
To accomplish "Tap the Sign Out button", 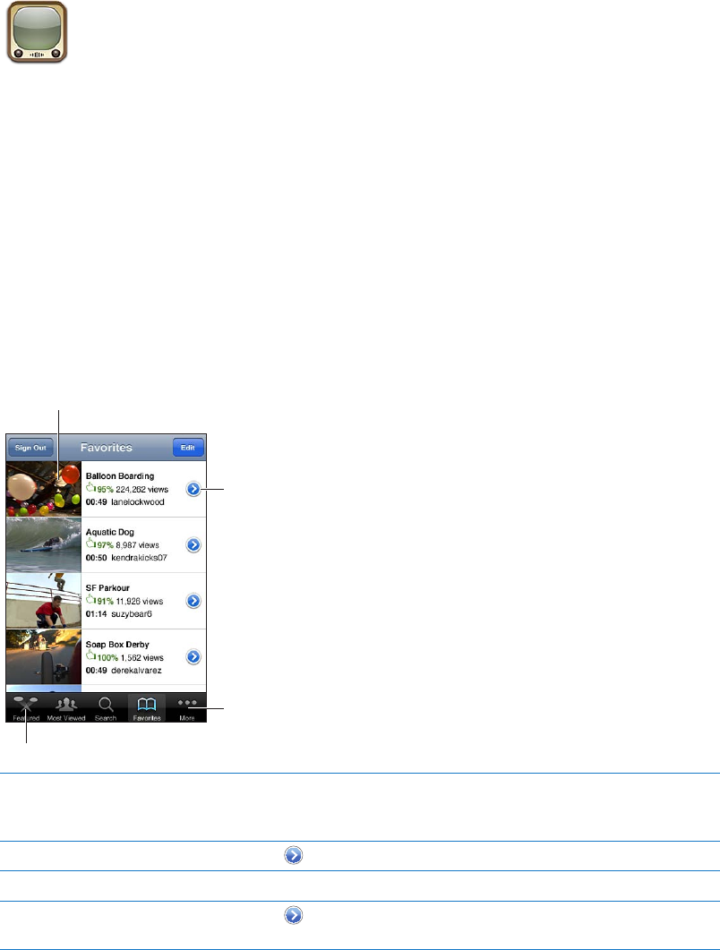I will tap(30, 448).
